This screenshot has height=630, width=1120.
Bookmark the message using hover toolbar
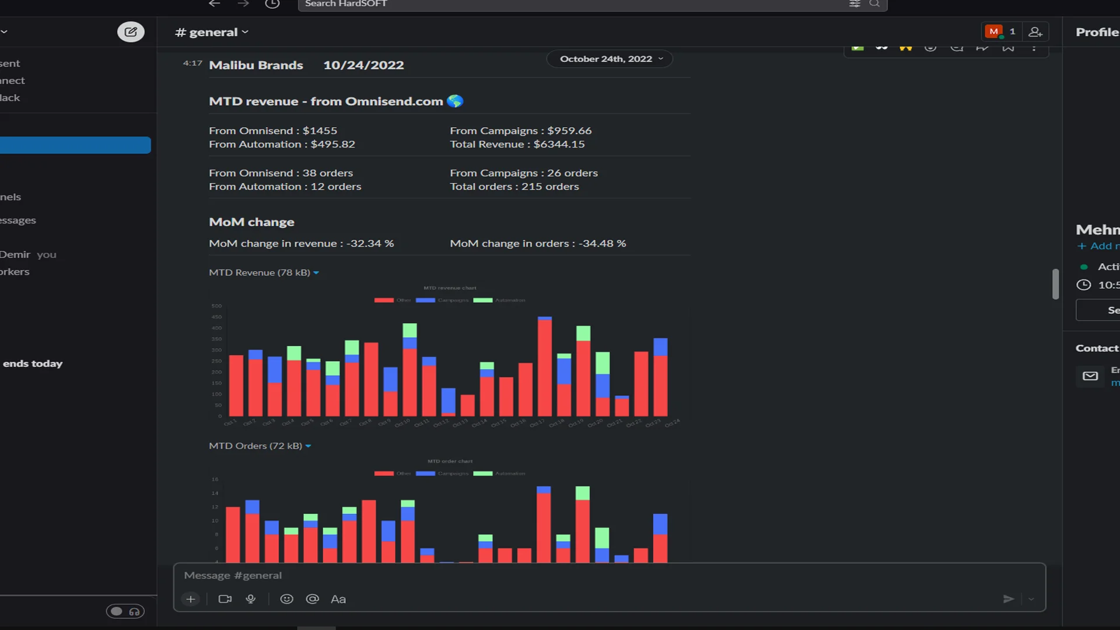[1008, 48]
